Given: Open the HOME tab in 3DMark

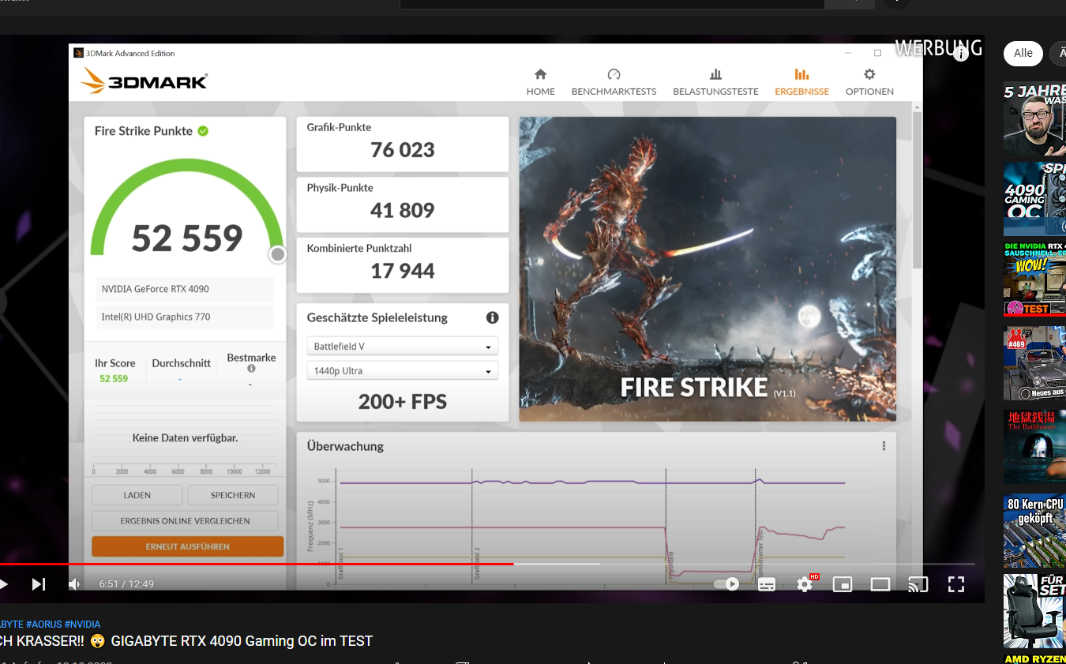Looking at the screenshot, I should (540, 82).
